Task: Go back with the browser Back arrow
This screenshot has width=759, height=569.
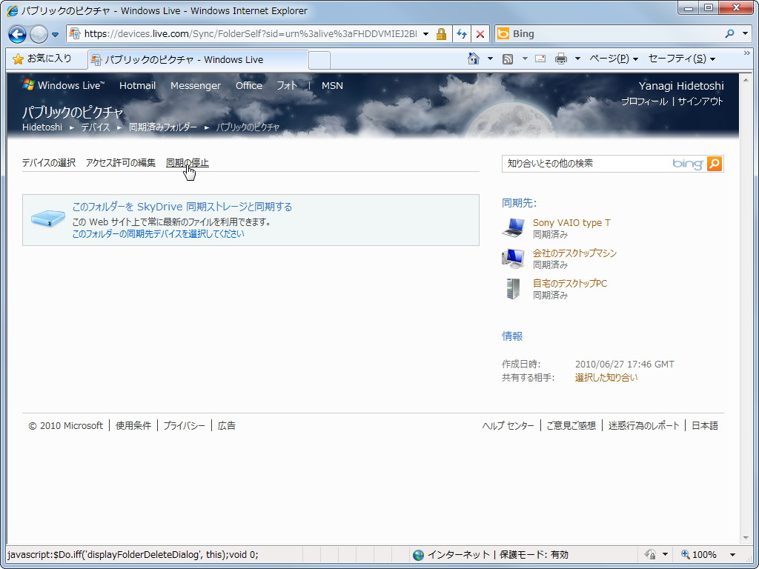Action: coord(18,34)
